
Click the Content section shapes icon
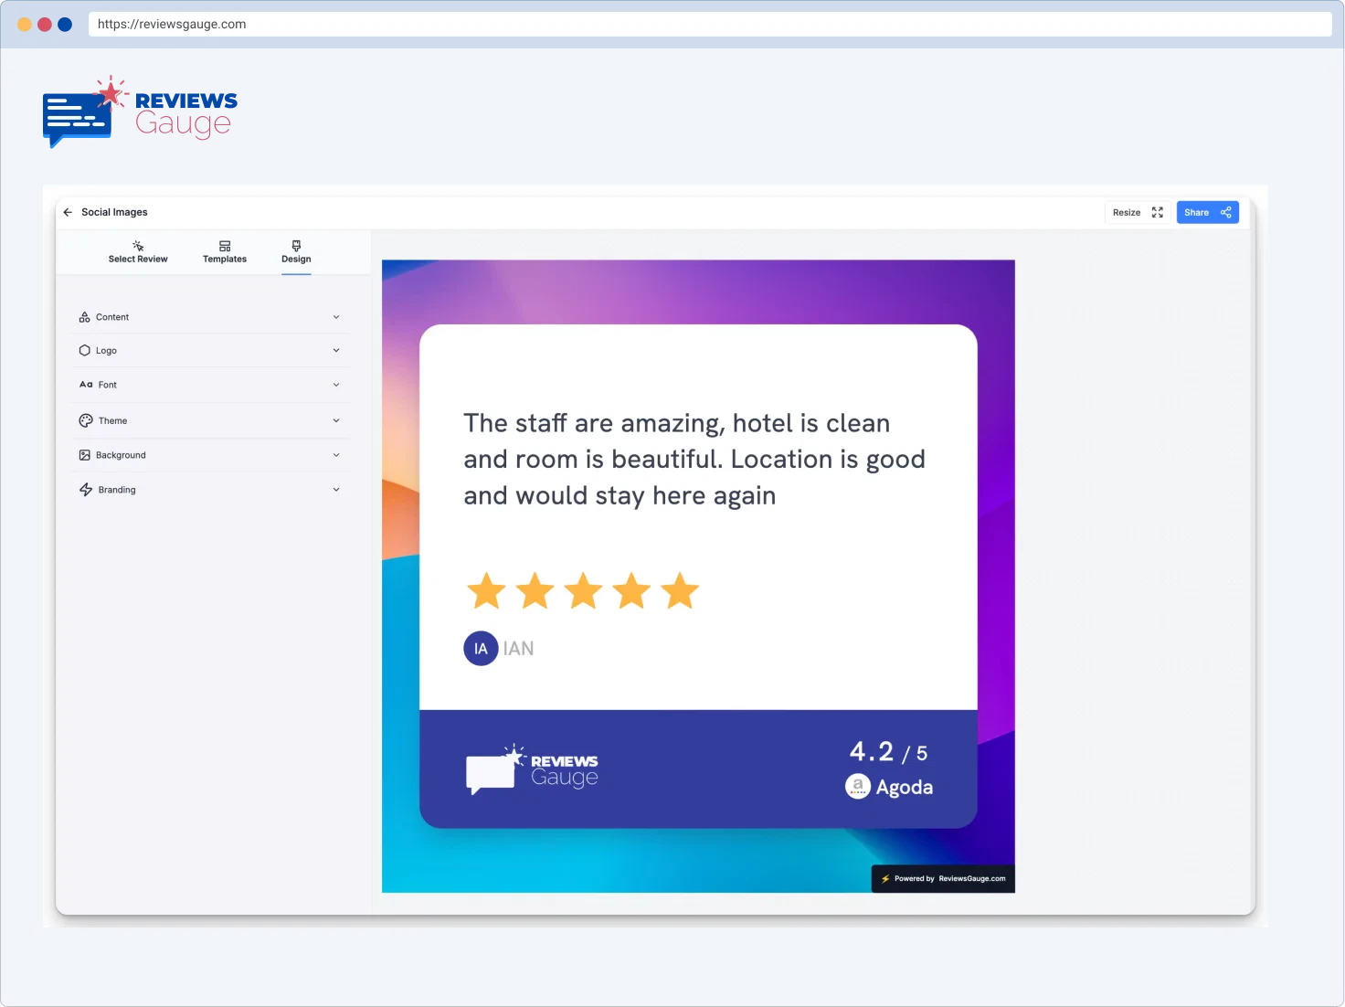click(x=85, y=317)
